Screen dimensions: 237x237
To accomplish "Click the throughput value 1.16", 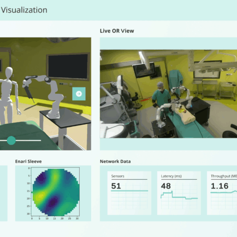I will [219, 186].
